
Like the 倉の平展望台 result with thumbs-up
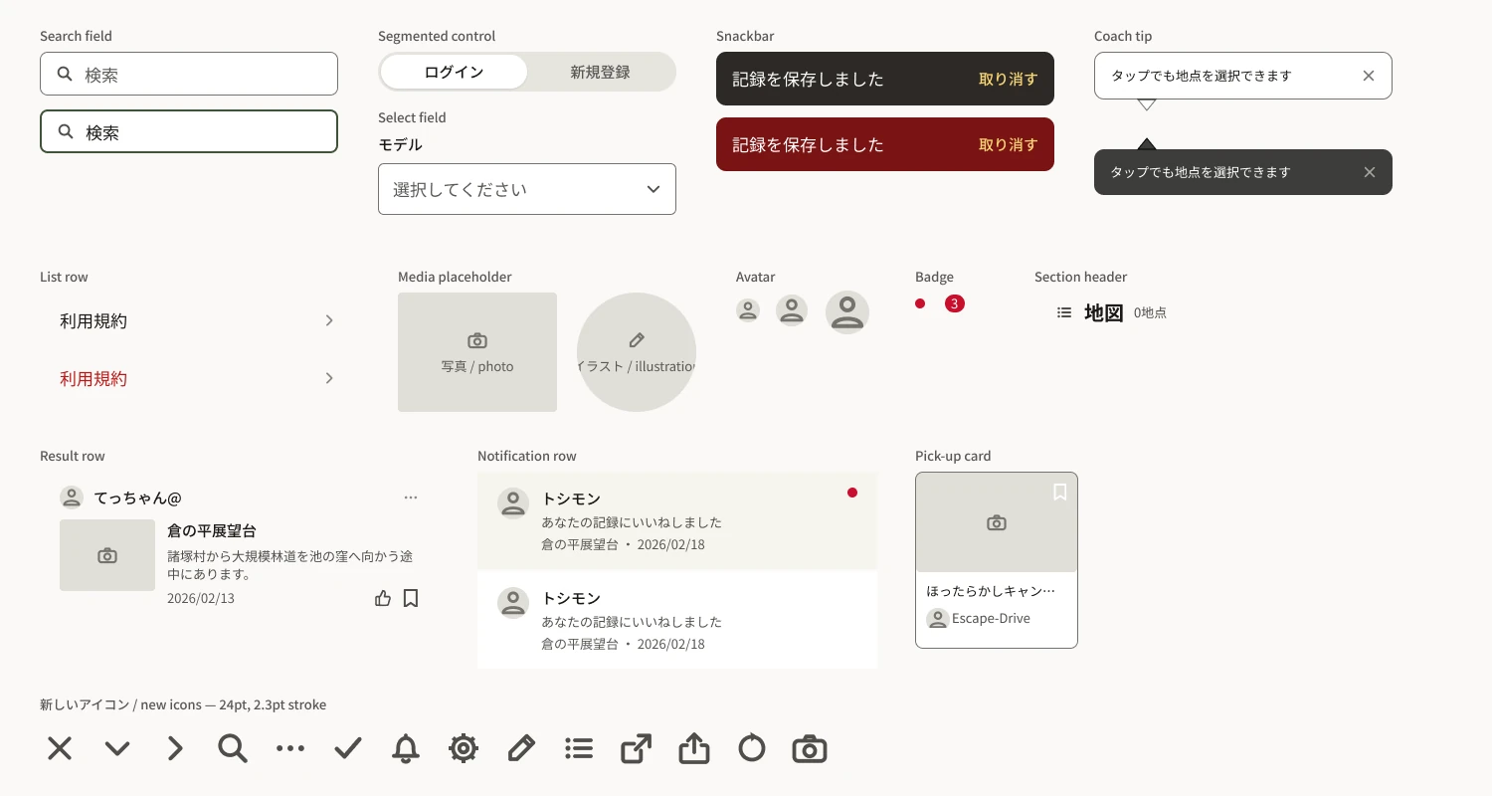[x=383, y=598]
